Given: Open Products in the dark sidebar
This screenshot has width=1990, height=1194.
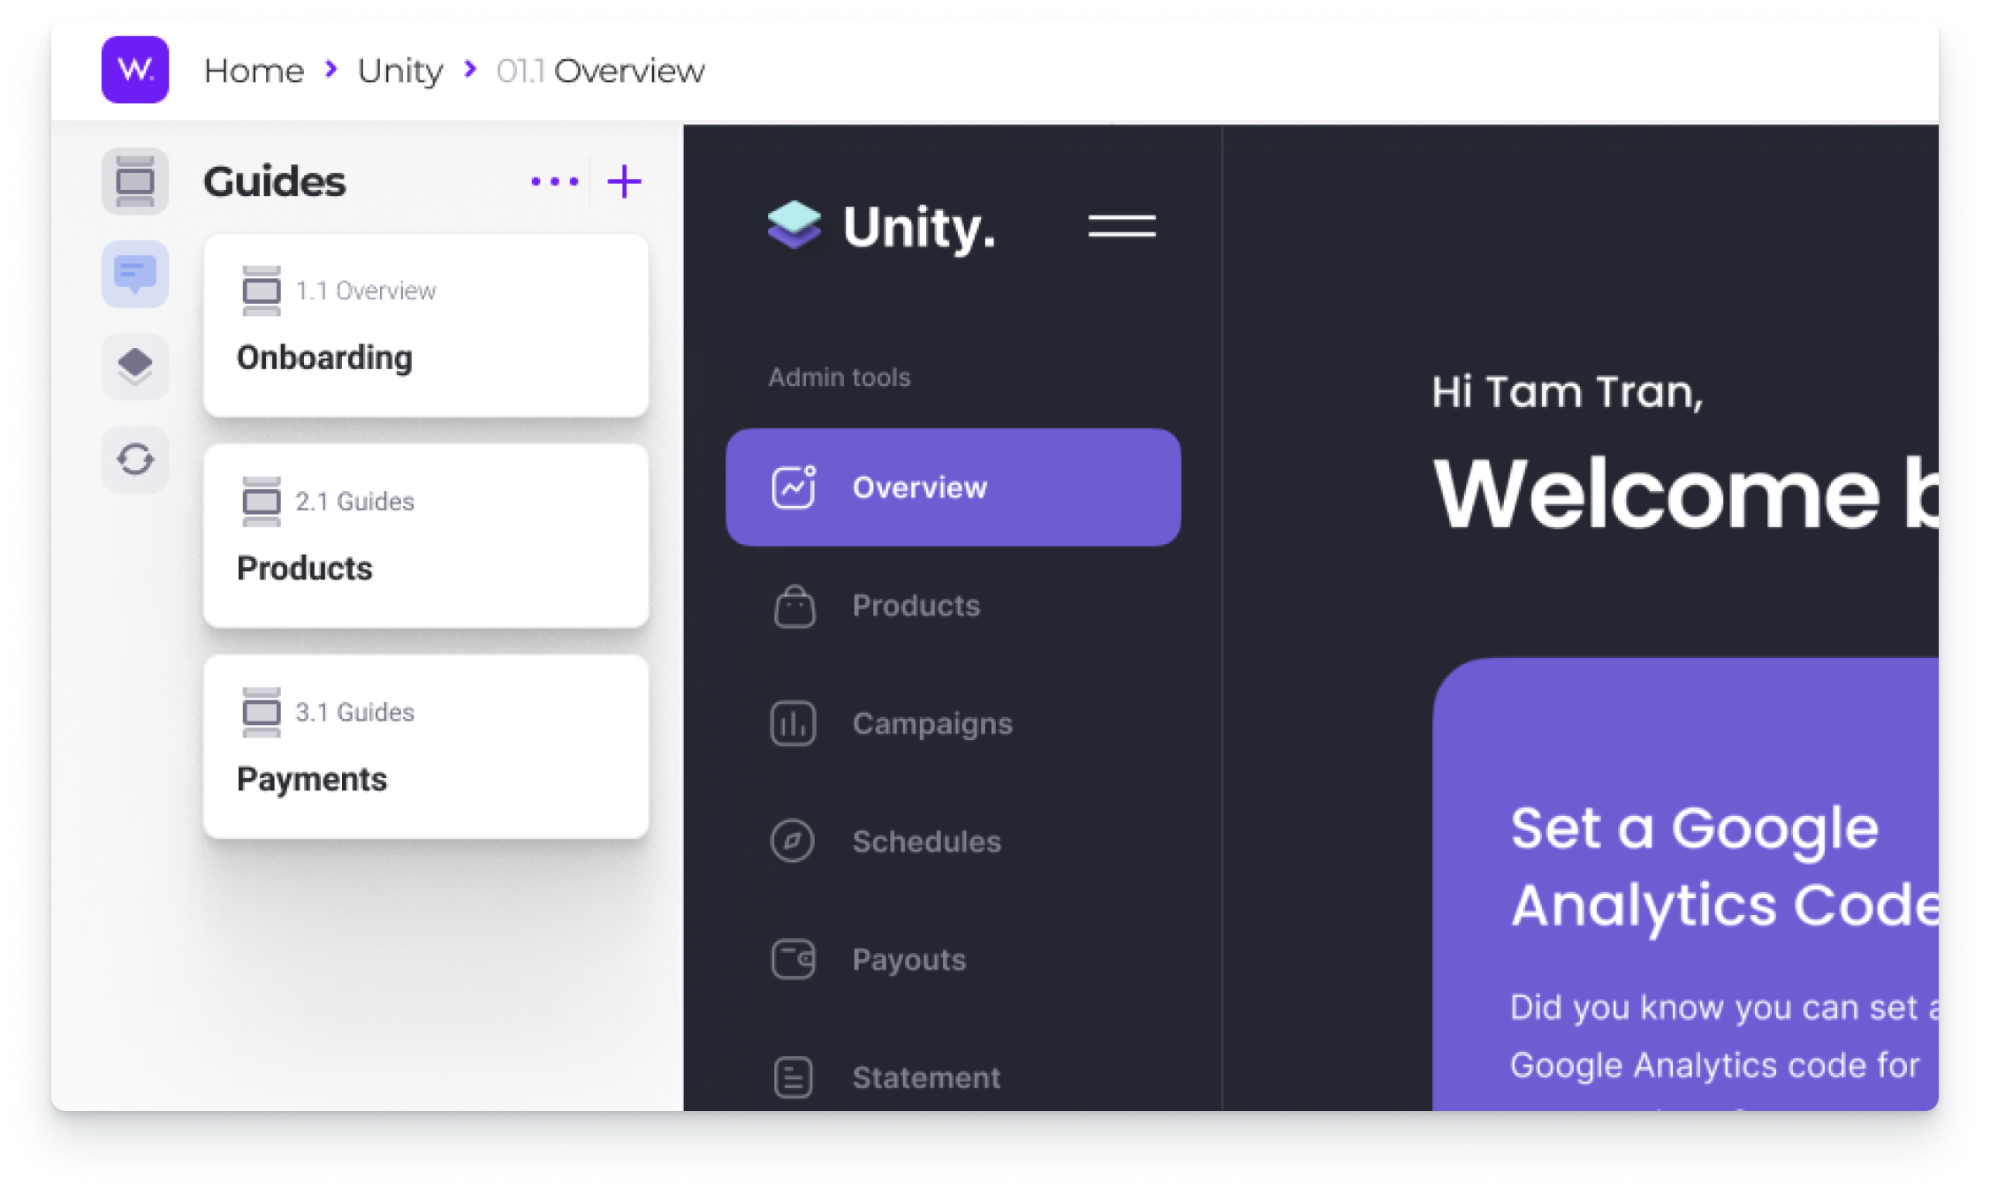Looking at the screenshot, I should tap(915, 606).
